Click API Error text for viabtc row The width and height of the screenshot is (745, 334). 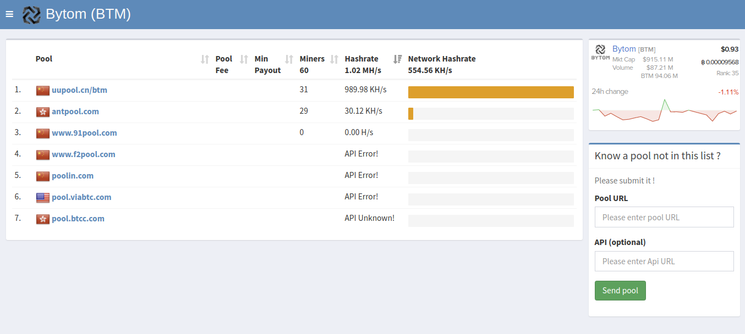[361, 197]
